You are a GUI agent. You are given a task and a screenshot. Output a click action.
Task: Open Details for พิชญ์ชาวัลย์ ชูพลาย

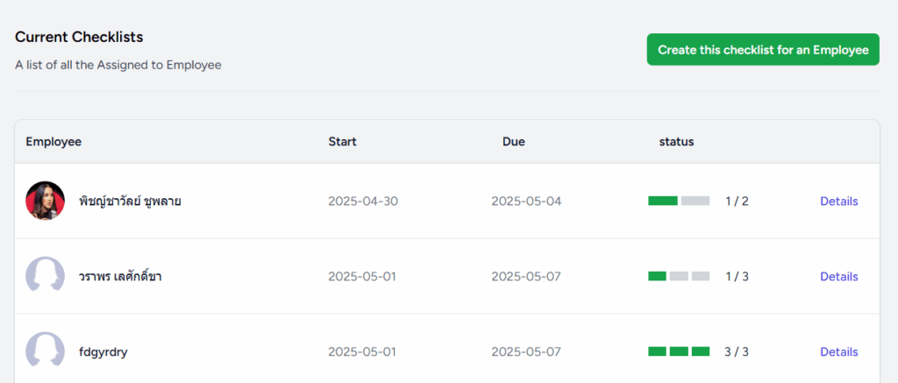[839, 201]
